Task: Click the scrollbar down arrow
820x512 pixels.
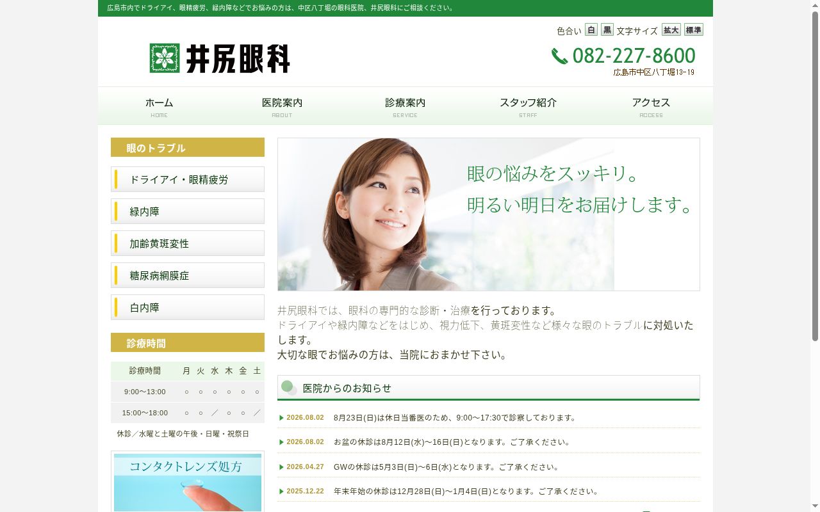Action: (x=815, y=507)
